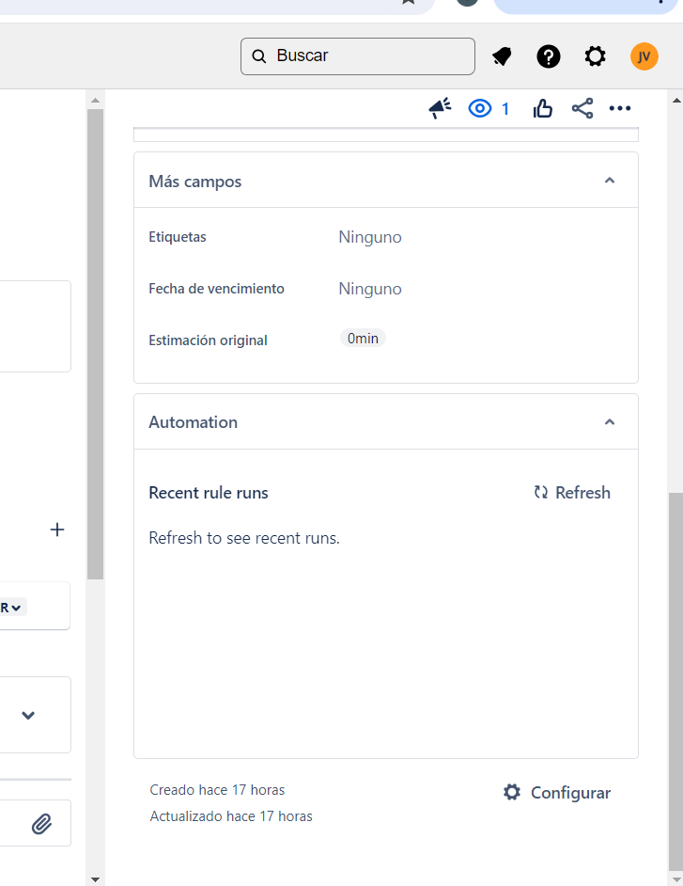Open the help question mark menu
The image size is (683, 886).
click(548, 56)
